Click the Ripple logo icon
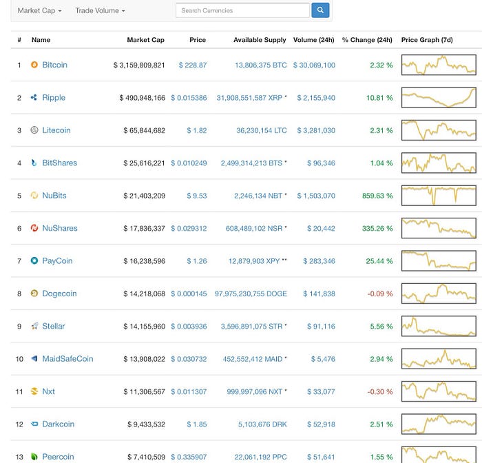The width and height of the screenshot is (482, 463). (x=34, y=97)
